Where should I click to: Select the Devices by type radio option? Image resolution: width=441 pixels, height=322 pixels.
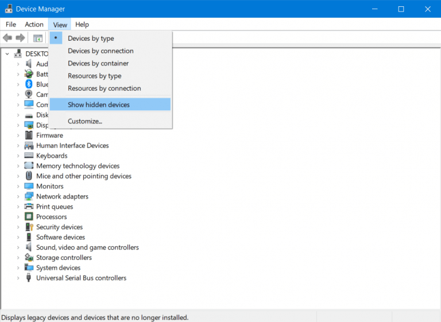[110, 38]
